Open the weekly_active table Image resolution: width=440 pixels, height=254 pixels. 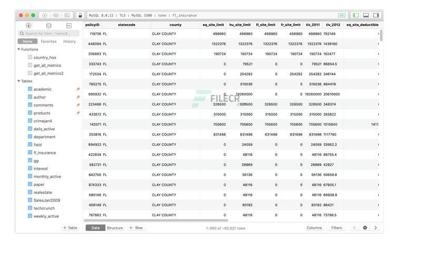tap(46, 216)
